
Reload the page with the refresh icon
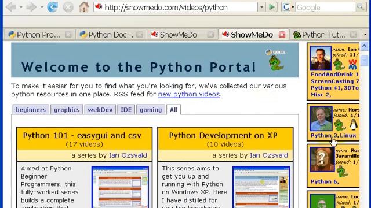click(52, 7)
